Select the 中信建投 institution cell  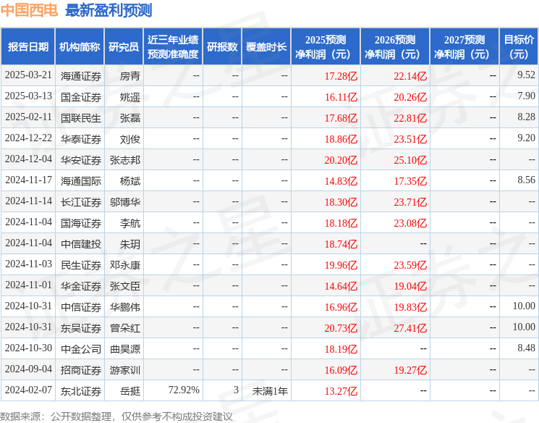(81, 244)
